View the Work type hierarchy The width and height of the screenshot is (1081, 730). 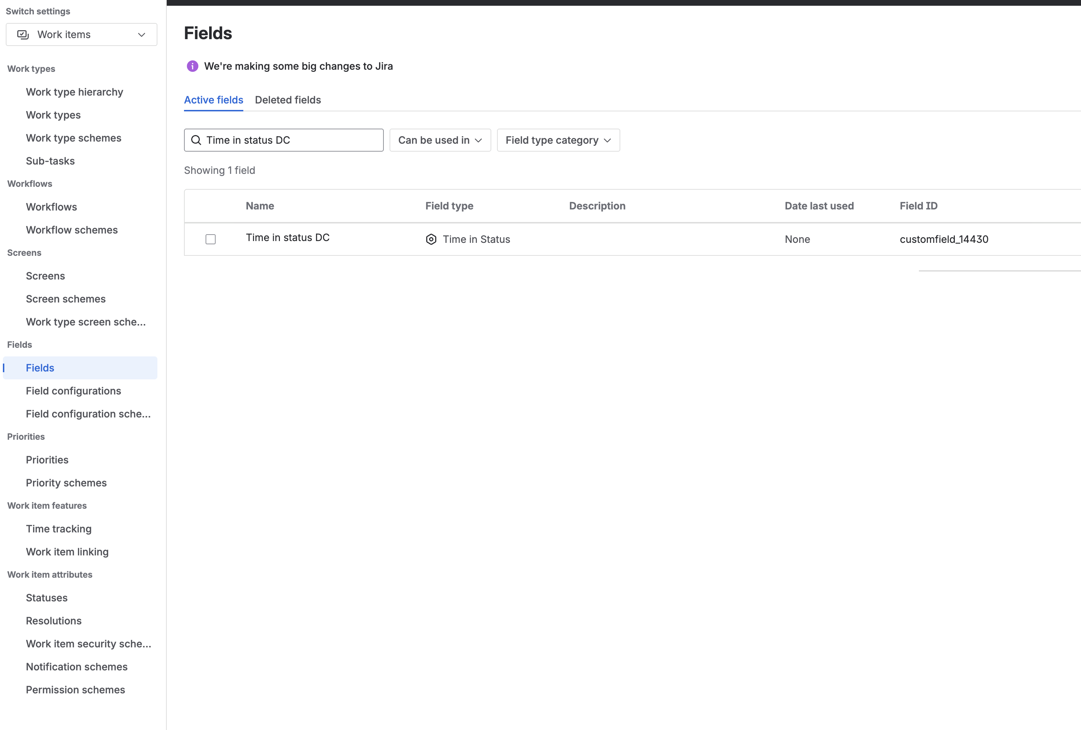point(74,92)
